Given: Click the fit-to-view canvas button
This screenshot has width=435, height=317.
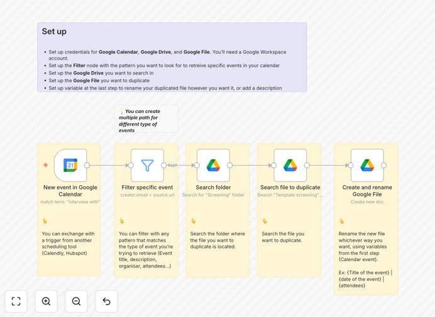Looking at the screenshot, I should (x=16, y=301).
